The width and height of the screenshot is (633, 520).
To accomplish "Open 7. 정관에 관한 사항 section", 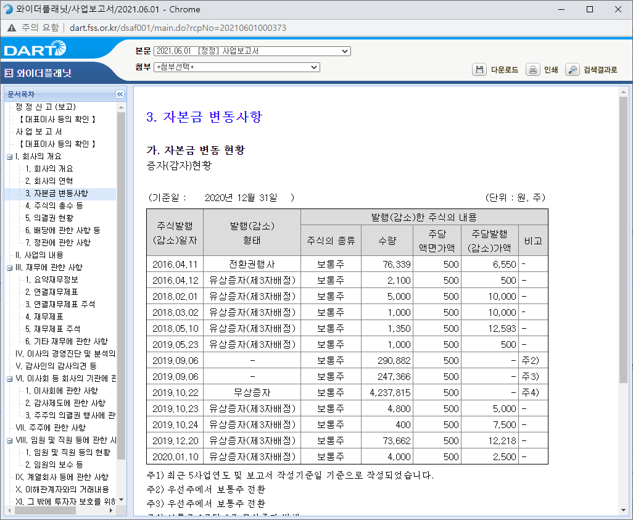I will [x=58, y=242].
